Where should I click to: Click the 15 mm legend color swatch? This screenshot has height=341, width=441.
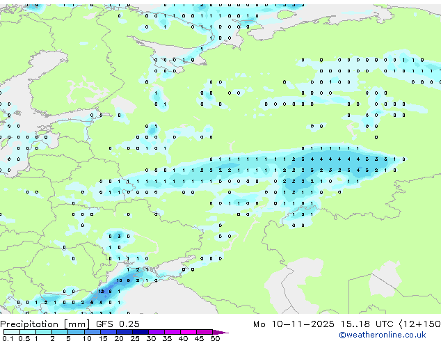pos(109,332)
